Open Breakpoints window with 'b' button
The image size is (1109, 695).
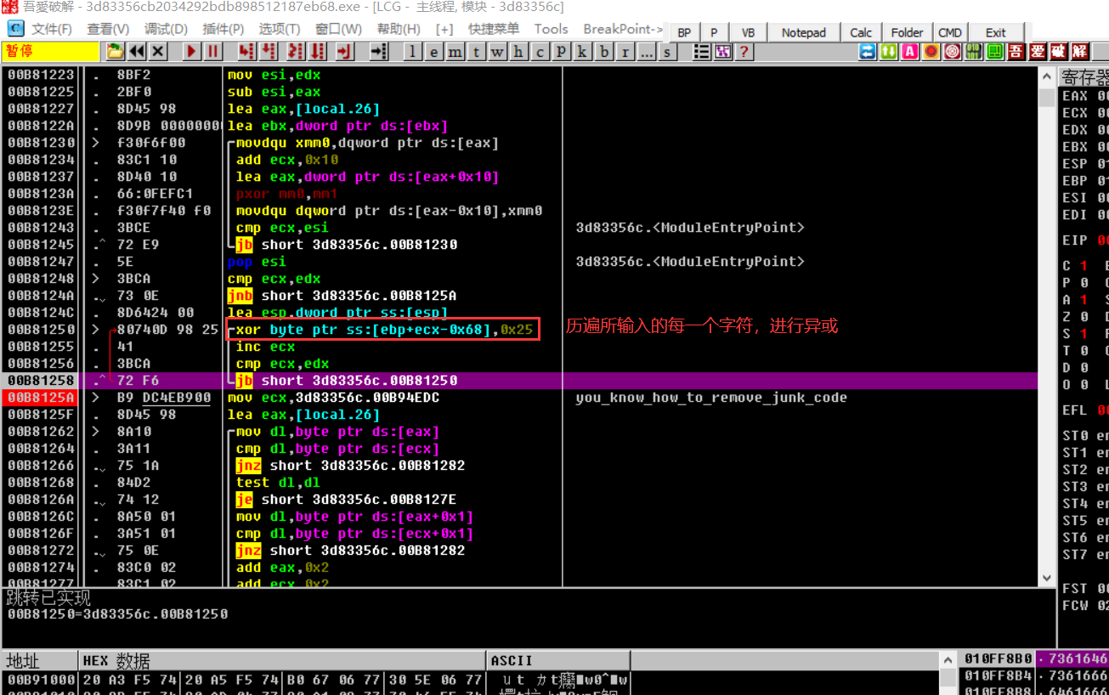tap(604, 52)
